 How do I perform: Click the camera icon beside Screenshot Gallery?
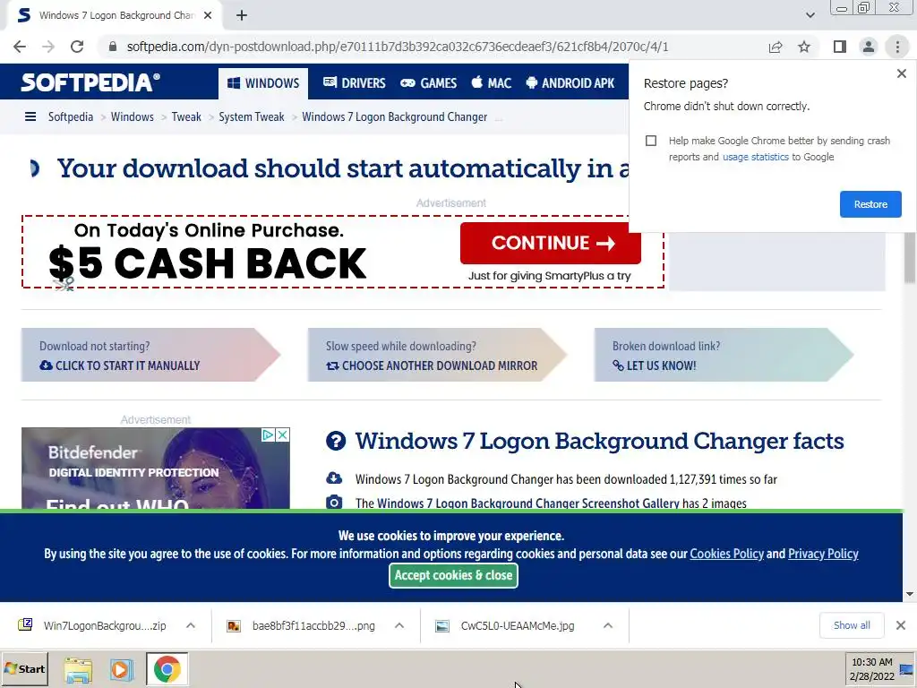click(x=334, y=503)
